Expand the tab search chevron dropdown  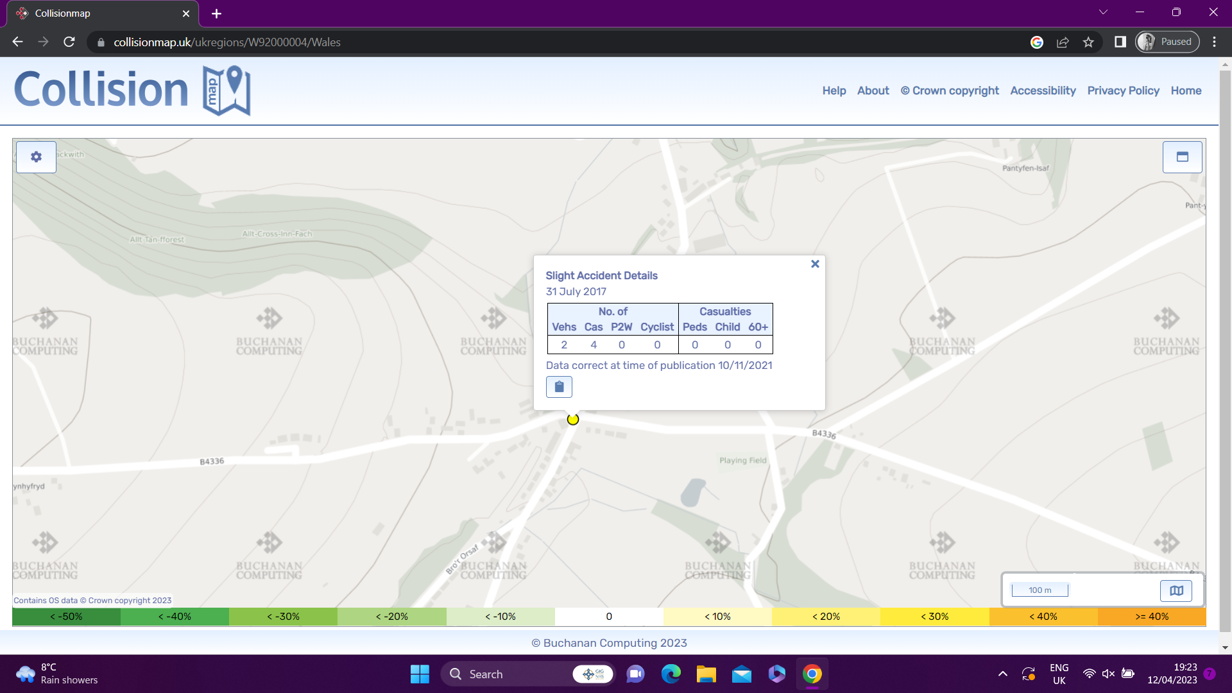click(1103, 12)
